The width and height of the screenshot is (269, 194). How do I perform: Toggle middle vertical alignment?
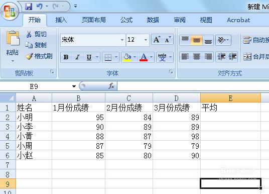point(196,40)
